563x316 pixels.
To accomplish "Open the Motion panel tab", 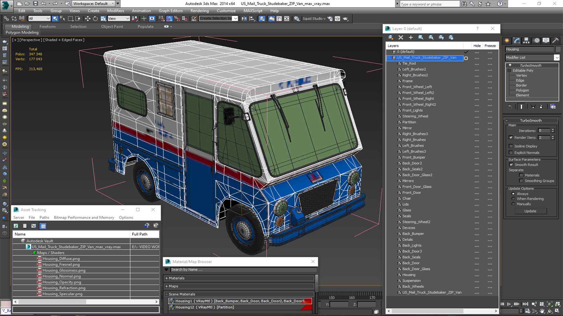I will click(537, 40).
